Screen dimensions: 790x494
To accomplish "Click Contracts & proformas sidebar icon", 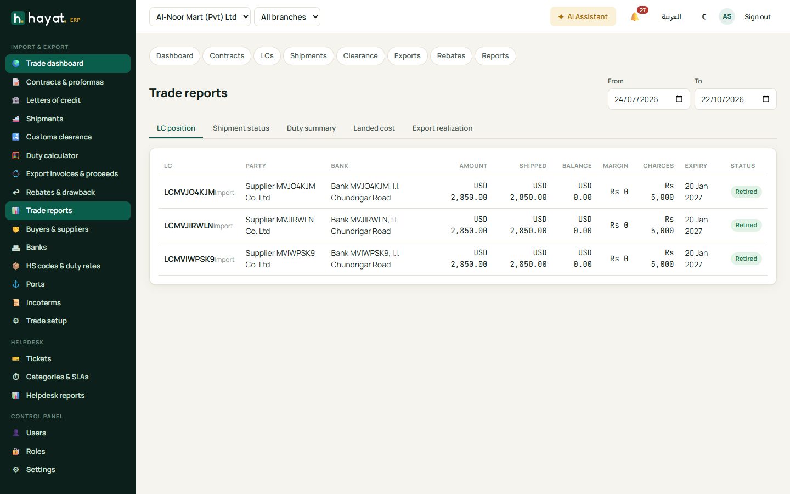I will [x=16, y=82].
